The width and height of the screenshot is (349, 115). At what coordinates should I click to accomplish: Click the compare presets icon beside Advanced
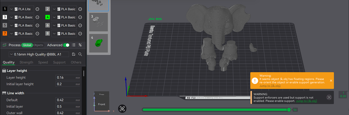coord(80,45)
